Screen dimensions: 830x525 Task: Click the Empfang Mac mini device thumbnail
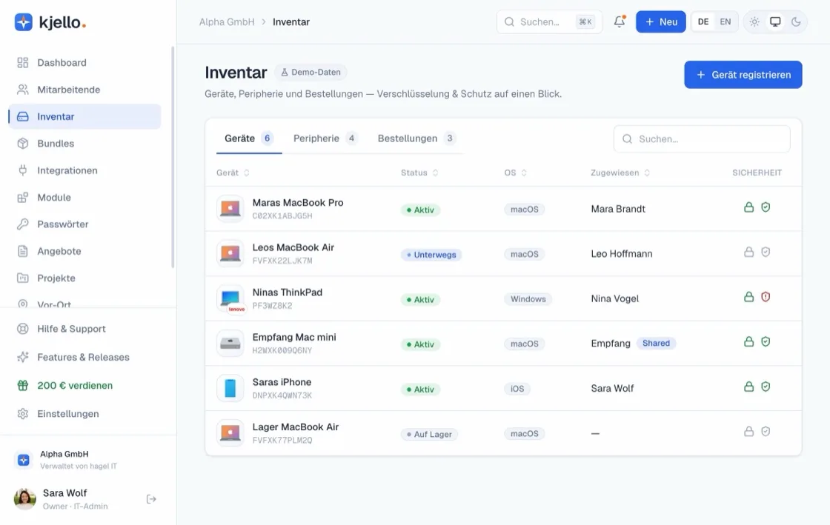click(230, 344)
